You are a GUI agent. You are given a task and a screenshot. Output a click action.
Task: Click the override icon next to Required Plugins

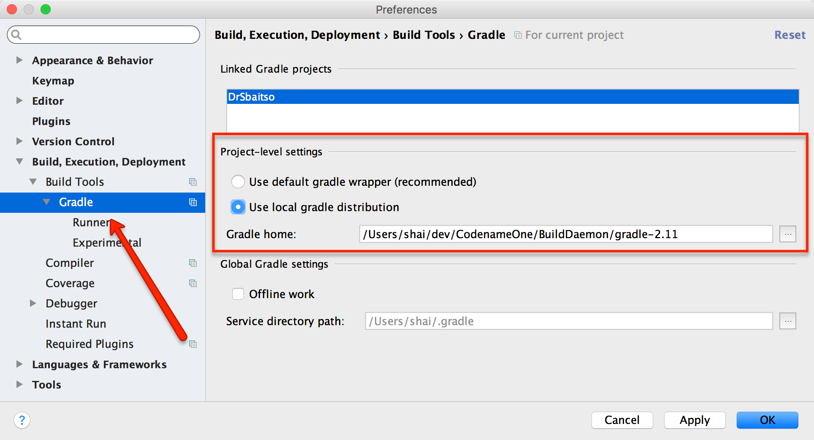(x=193, y=344)
